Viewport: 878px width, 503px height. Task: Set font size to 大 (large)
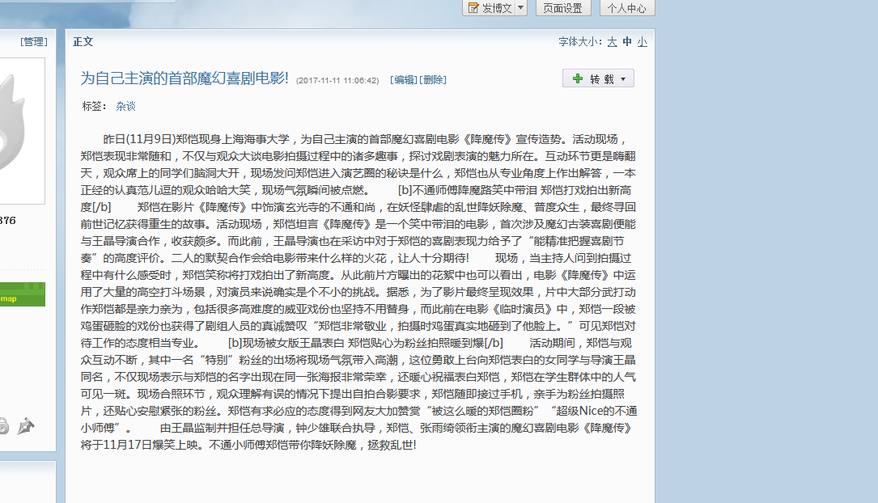pos(613,42)
